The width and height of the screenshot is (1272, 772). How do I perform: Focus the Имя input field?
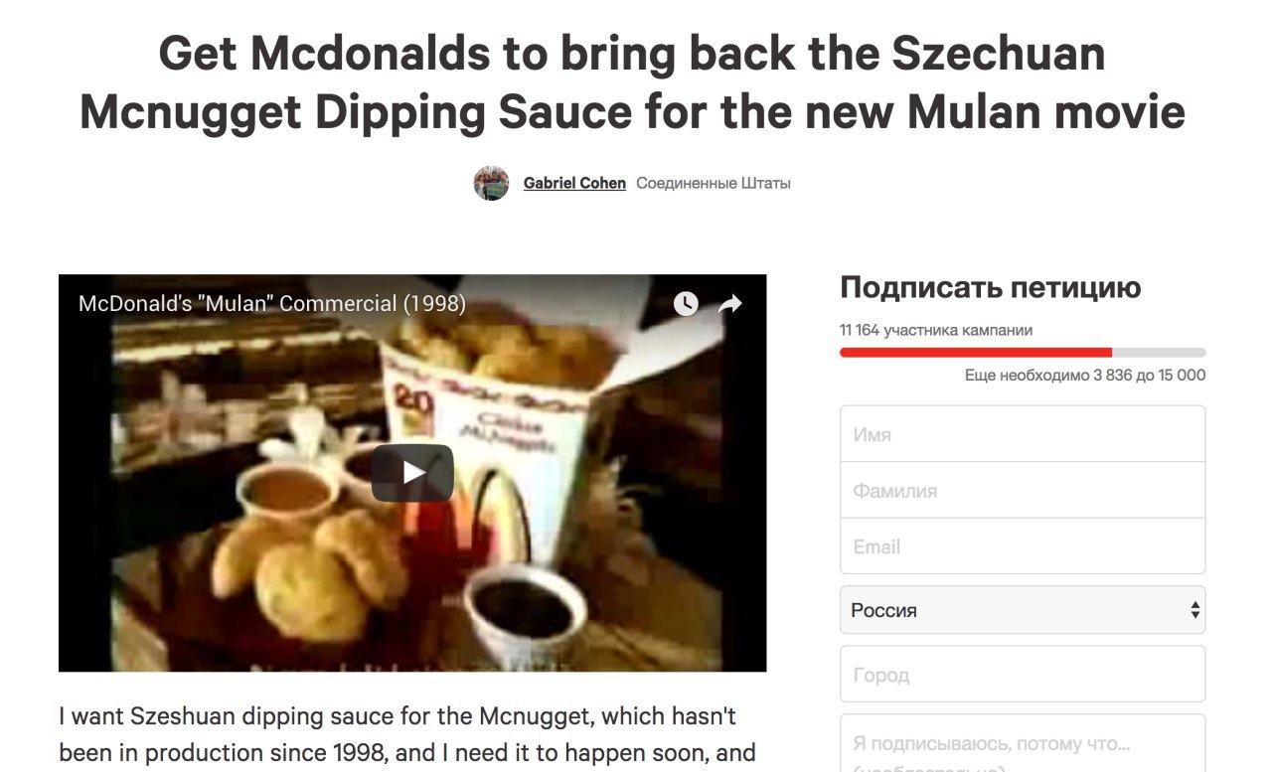pos(1023,434)
